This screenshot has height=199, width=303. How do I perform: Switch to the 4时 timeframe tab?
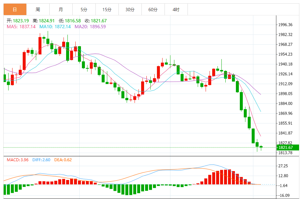tap(176, 10)
